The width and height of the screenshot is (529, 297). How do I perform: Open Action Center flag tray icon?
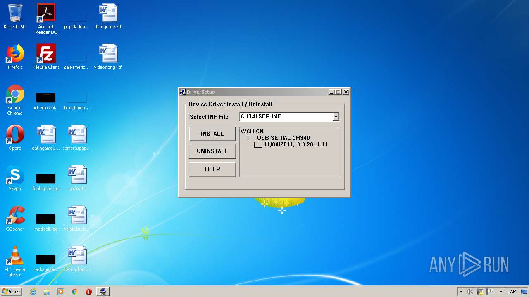490,292
